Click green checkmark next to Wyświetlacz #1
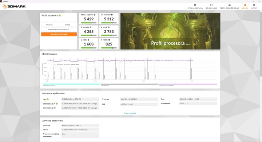The image size is (262, 142). click(57, 104)
